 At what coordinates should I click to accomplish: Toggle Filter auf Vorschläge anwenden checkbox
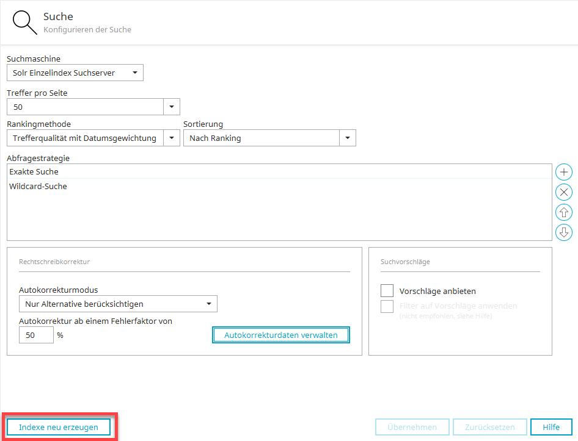387,306
